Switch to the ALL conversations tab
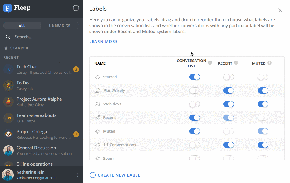The height and width of the screenshot is (183, 290). coord(22,26)
